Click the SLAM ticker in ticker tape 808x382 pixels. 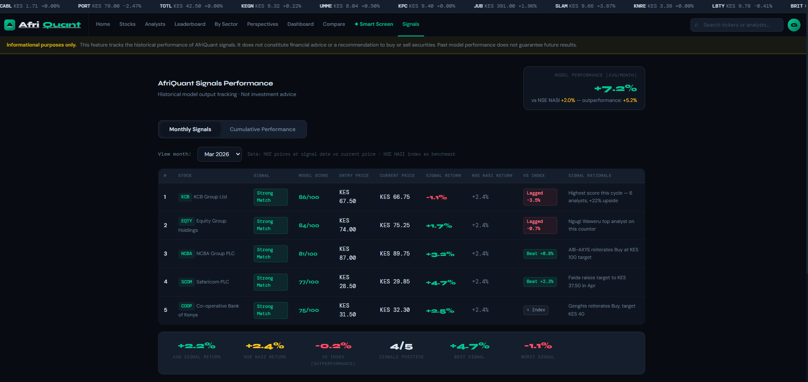click(x=585, y=6)
